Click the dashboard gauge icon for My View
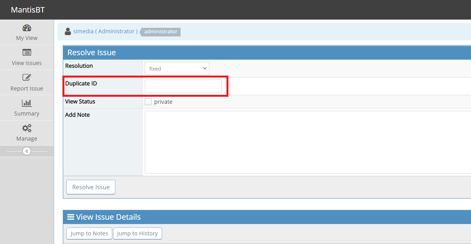The height and width of the screenshot is (244, 471). [27, 28]
